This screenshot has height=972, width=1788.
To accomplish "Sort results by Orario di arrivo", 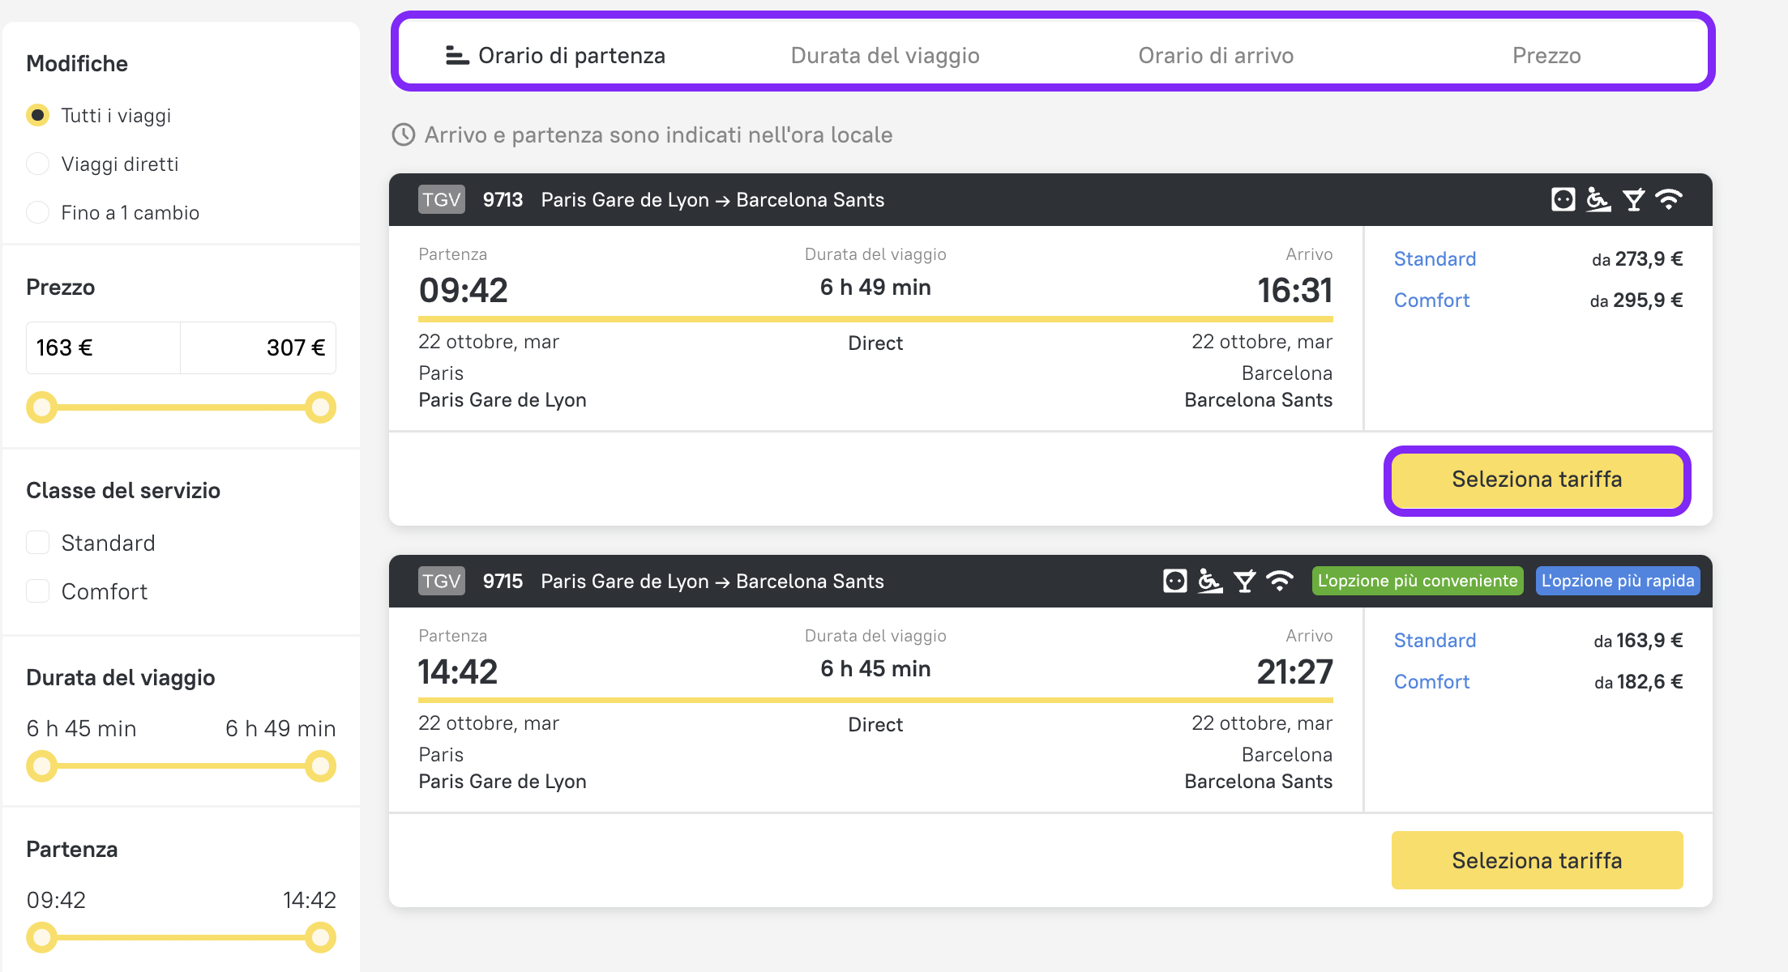I will (1215, 55).
